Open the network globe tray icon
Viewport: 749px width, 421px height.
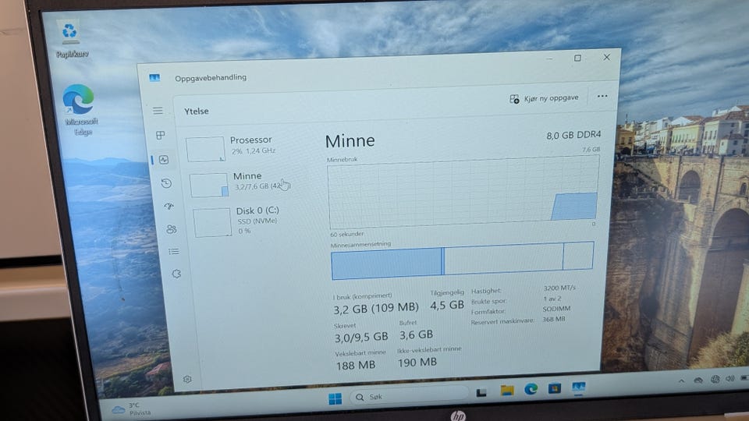point(715,379)
